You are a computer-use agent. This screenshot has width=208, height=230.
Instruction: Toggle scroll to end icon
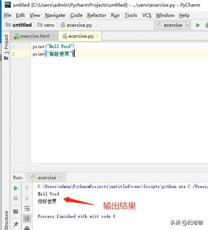pos(27,218)
